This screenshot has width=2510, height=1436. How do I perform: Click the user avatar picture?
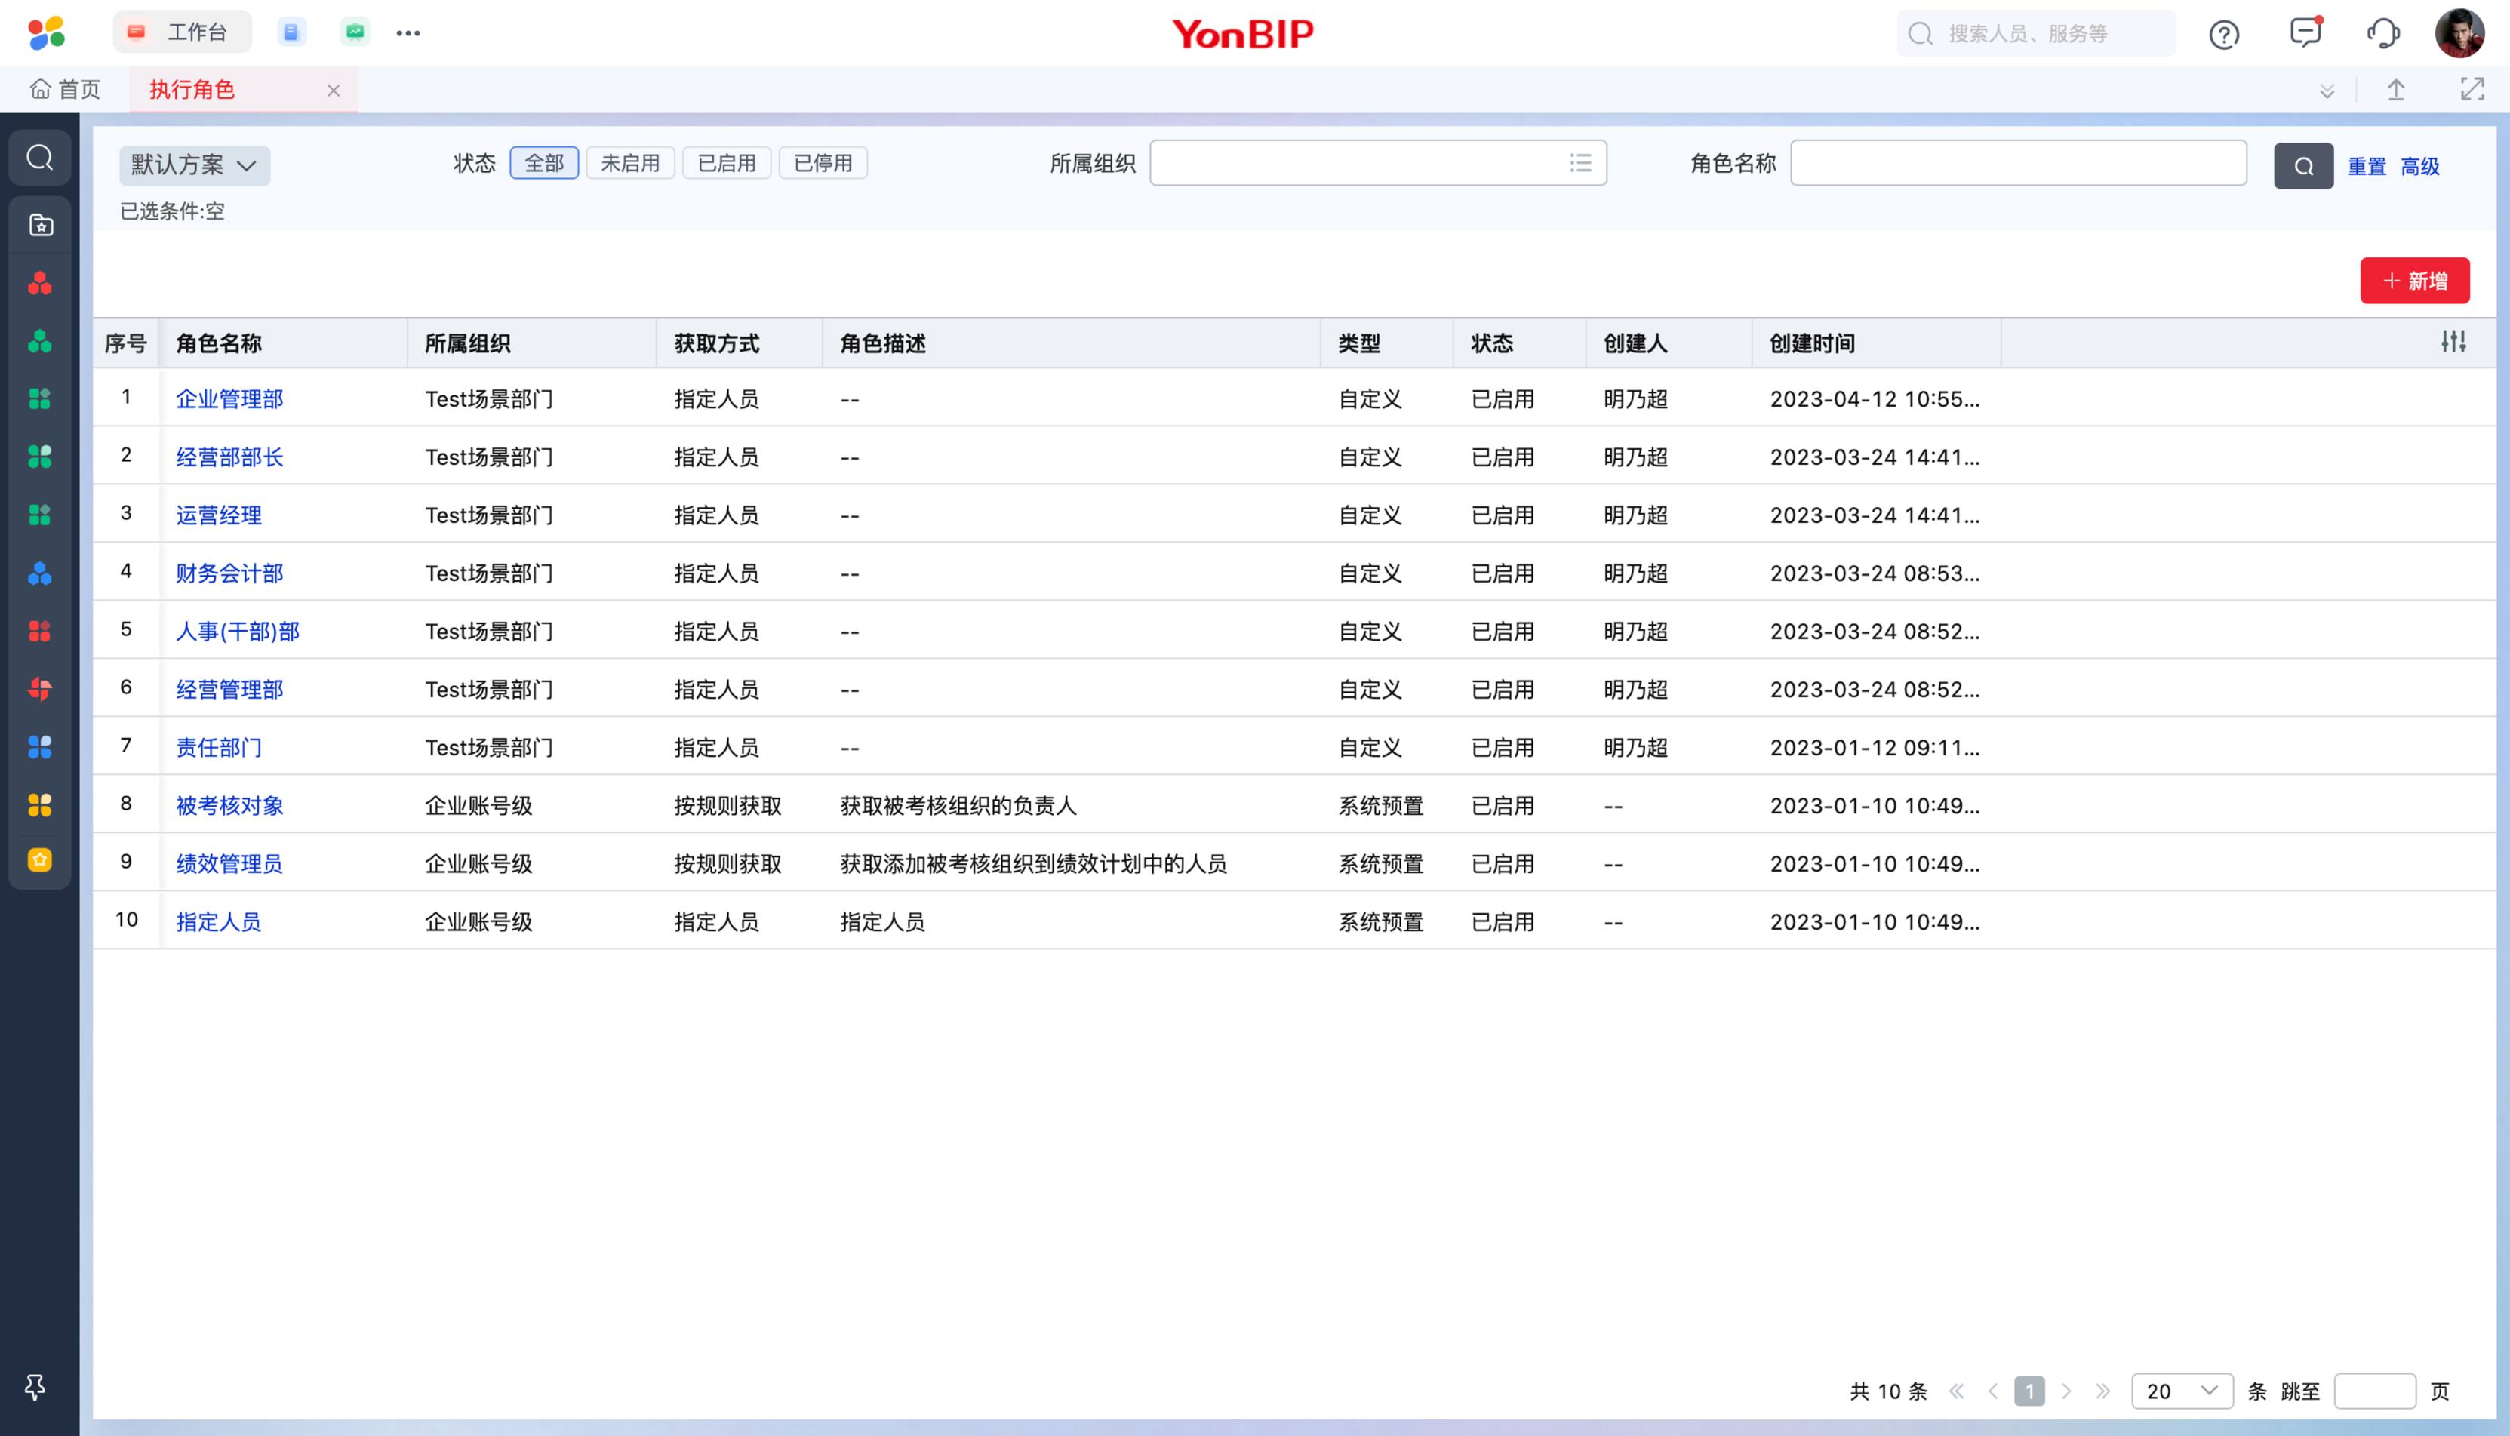tap(2459, 33)
